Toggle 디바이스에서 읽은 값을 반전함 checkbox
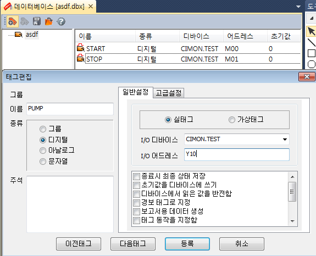 pos(136,194)
